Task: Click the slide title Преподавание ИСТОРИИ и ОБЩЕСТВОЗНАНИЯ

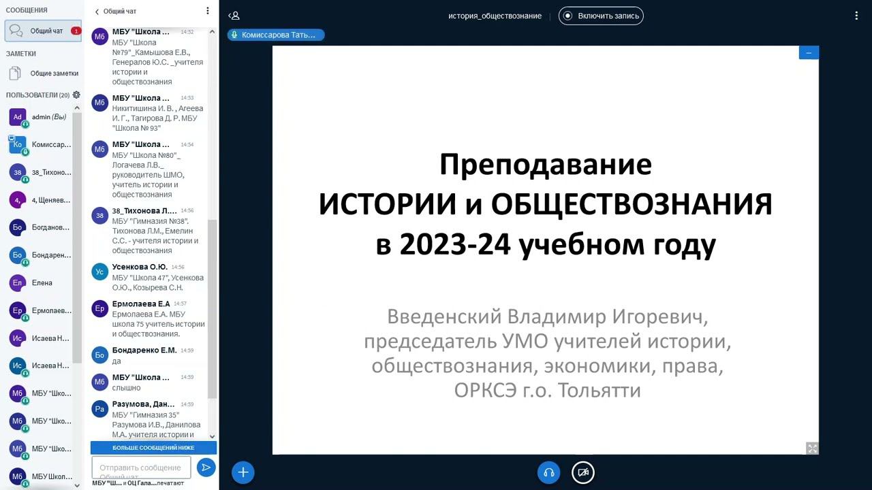Action: [x=546, y=204]
